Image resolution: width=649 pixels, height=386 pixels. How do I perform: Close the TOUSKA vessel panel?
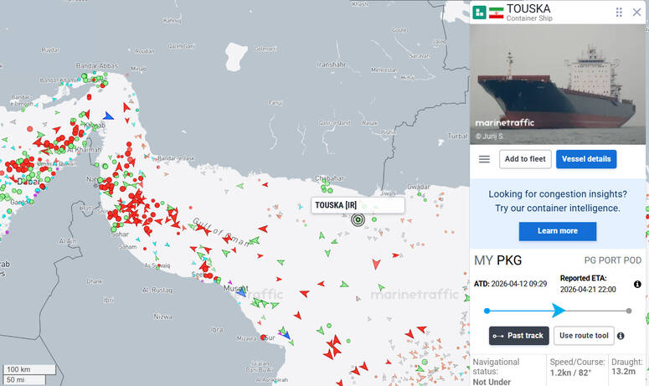tap(636, 12)
